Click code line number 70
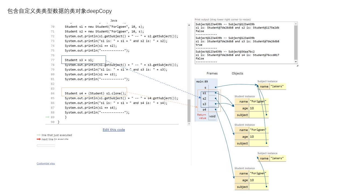Image resolution: width=345 pixels, height=194 pixels. tap(53, 27)
